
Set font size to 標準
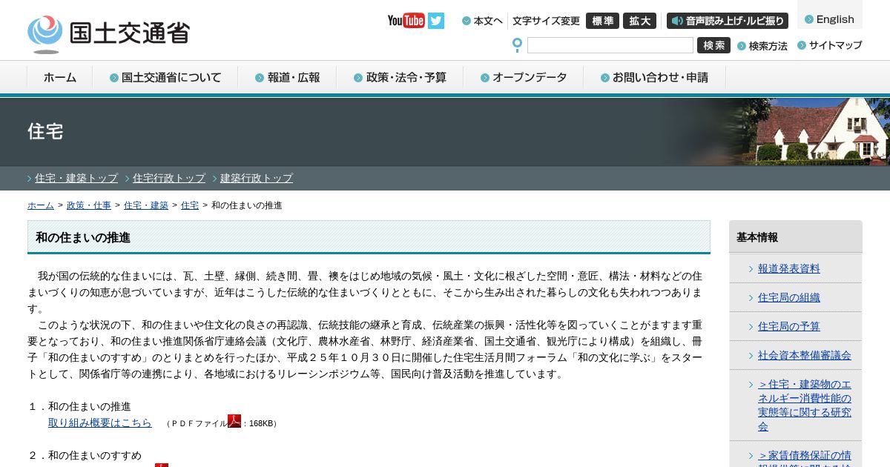pyautogui.click(x=602, y=21)
